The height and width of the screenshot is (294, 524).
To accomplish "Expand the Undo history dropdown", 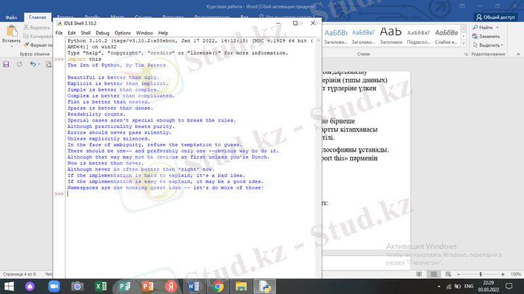I will (x=39, y=64).
